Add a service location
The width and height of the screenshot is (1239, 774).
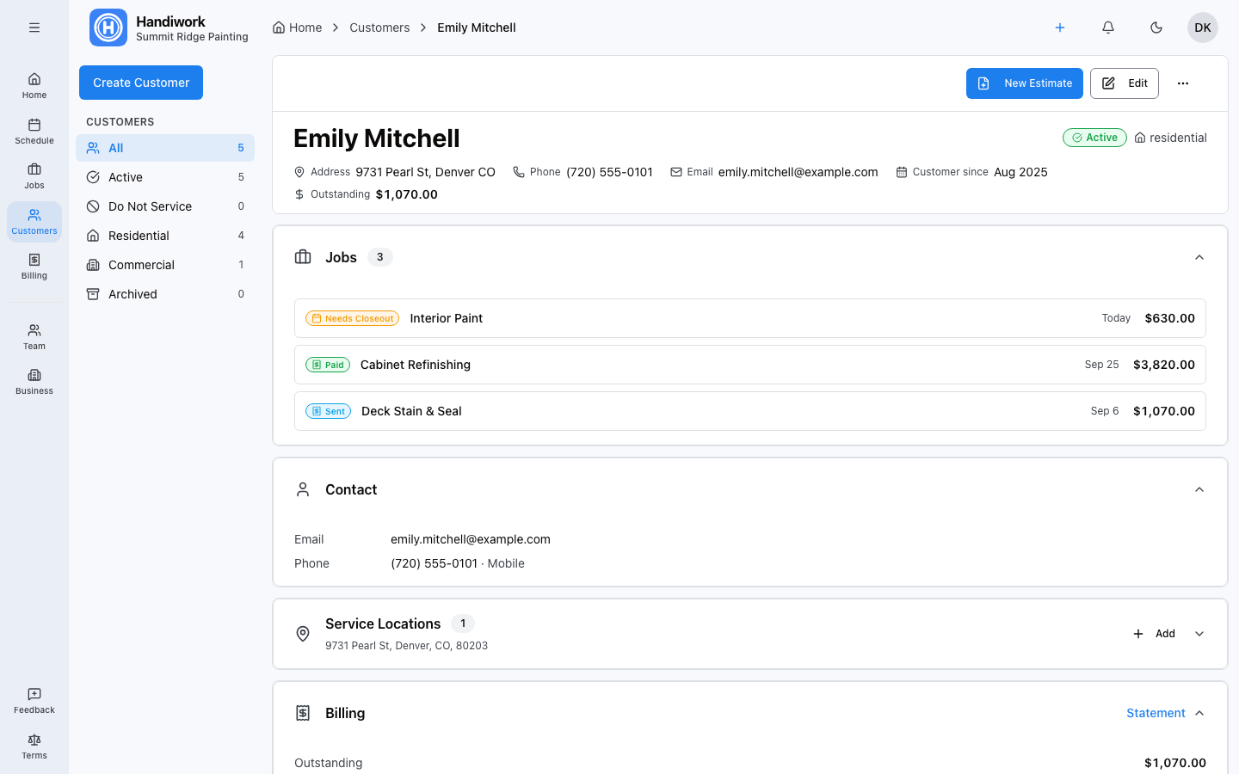(x=1154, y=634)
